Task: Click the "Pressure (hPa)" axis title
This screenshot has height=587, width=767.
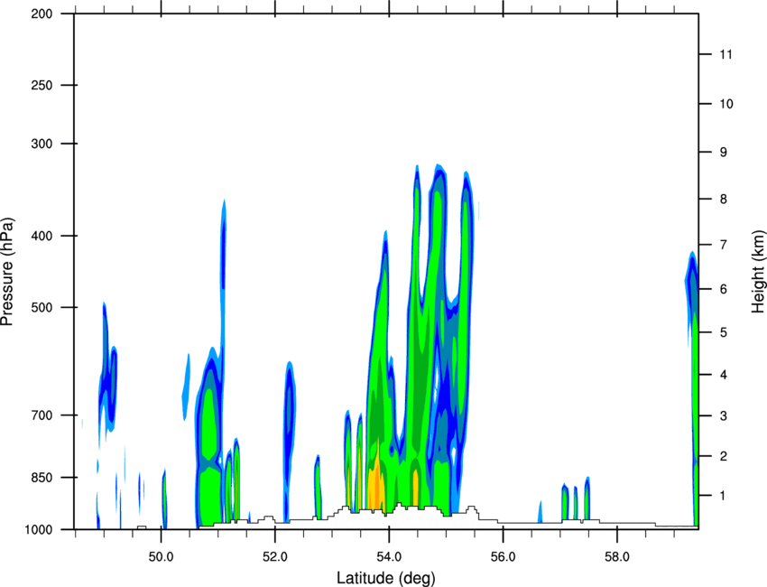Action: 7,272
